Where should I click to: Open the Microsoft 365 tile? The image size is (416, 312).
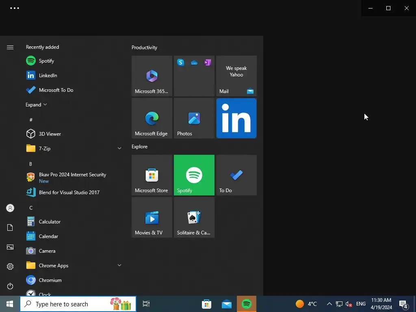152,76
